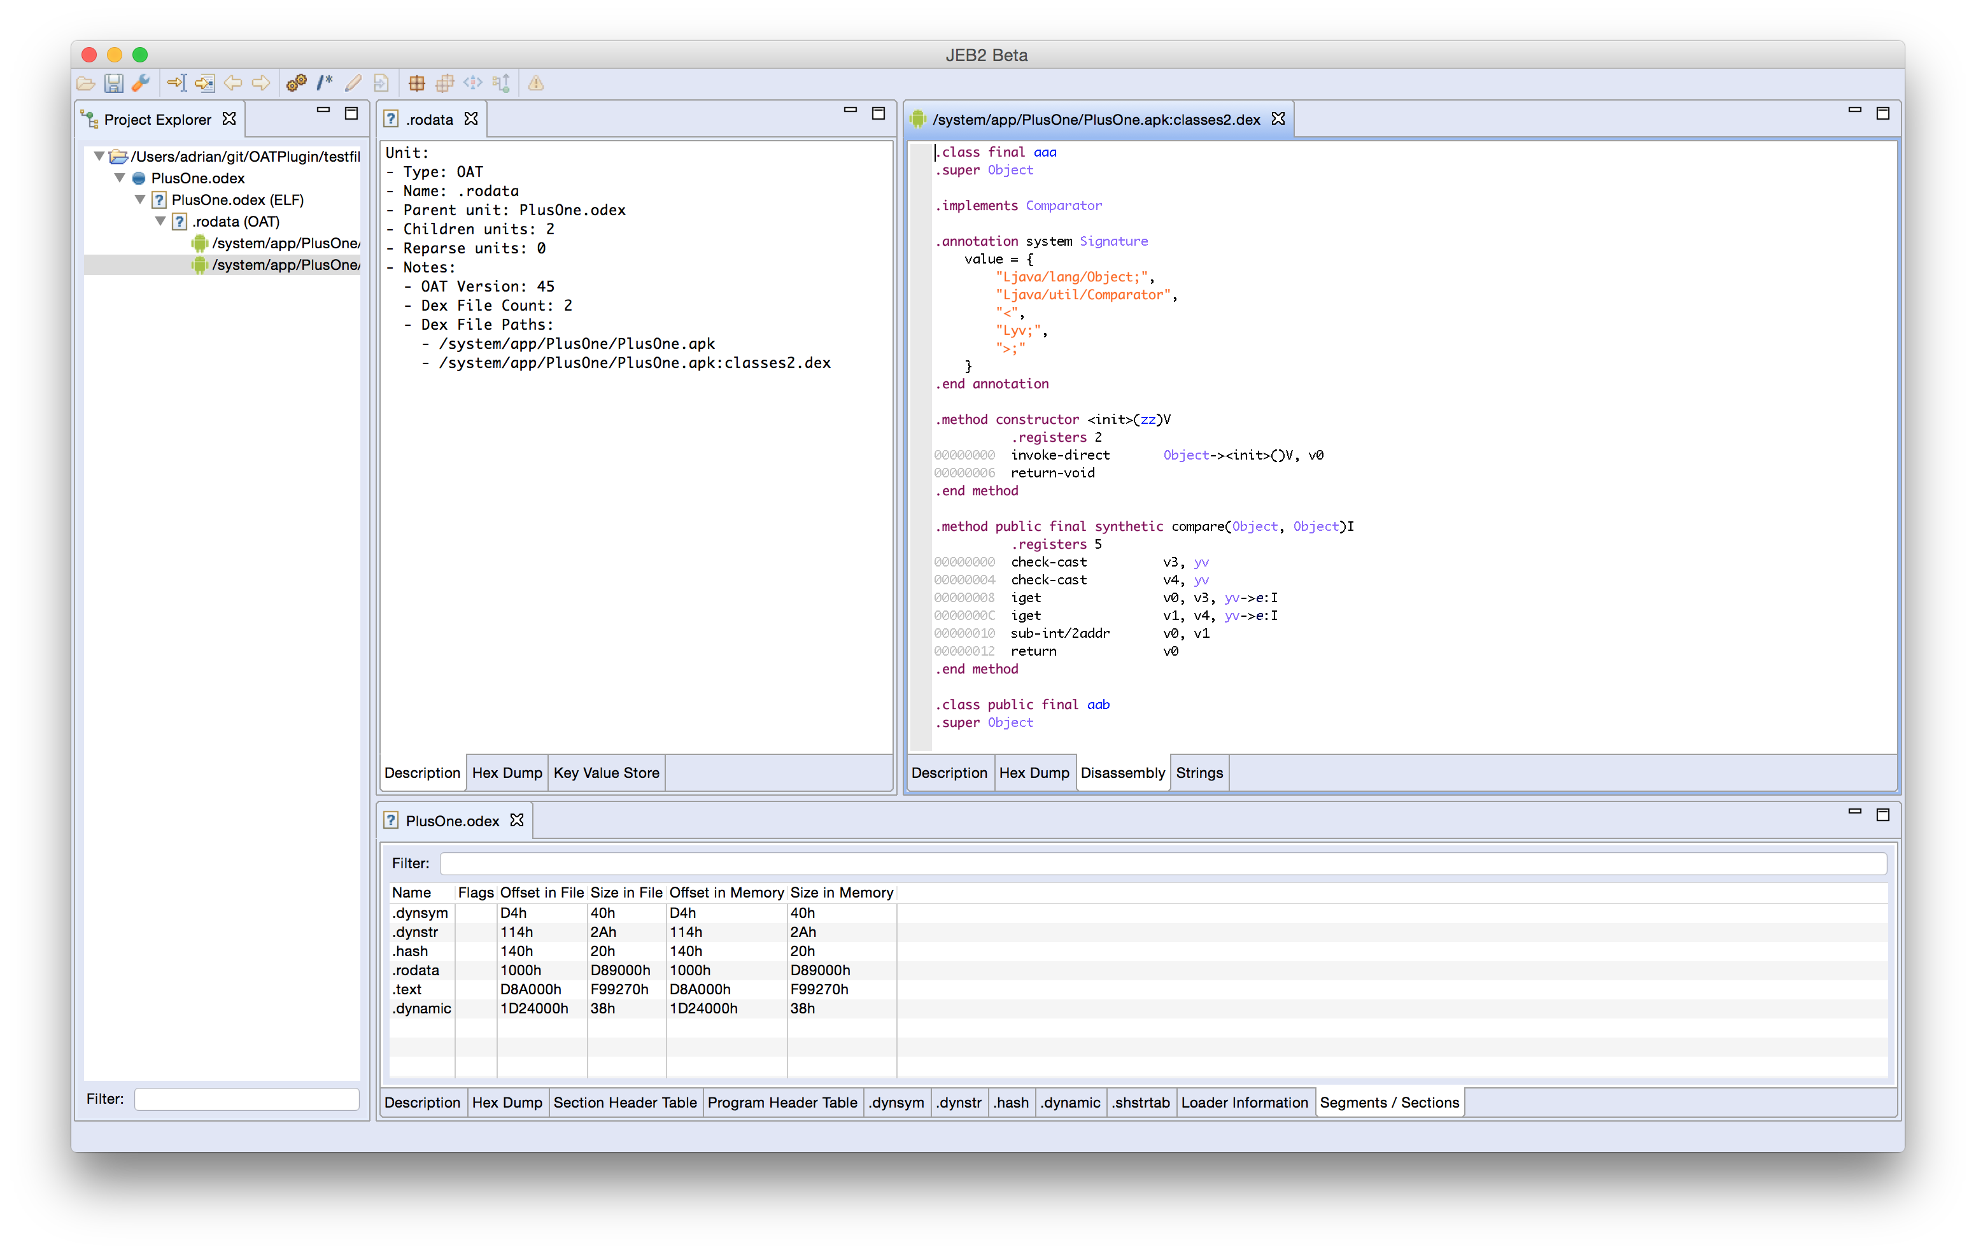Image resolution: width=1976 pixels, height=1254 pixels.
Task: Minimize the .rodata panel
Action: (x=851, y=110)
